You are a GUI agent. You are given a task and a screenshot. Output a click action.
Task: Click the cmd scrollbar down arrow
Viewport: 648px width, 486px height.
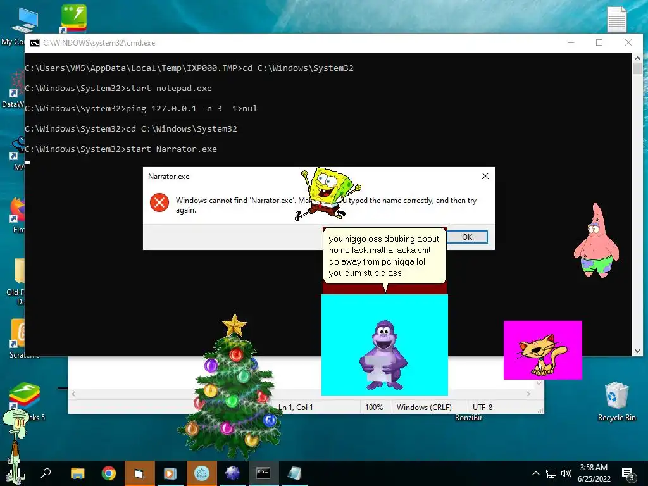637,351
